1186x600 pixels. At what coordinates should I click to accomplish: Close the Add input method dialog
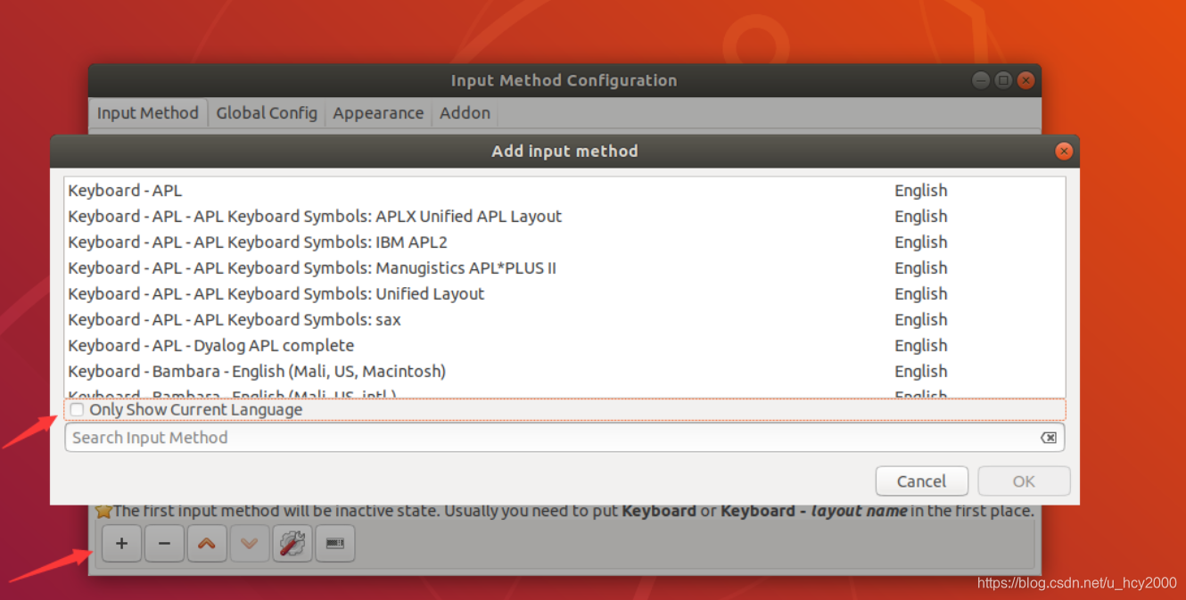click(x=1063, y=152)
